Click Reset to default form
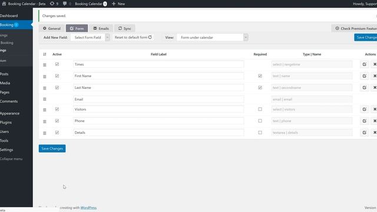This screenshot has height=212, width=377. [x=133, y=38]
